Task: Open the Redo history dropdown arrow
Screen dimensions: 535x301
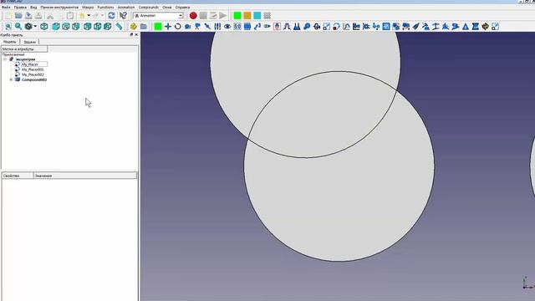Action: coord(102,16)
